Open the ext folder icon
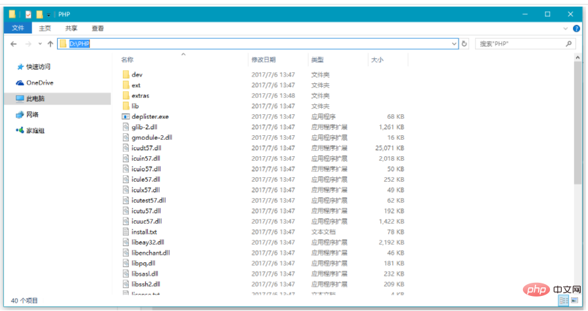Screen dimensions: 588x311 (x=126, y=85)
